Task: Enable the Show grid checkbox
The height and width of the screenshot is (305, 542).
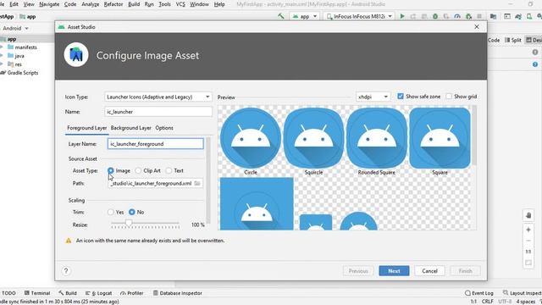Action: (x=449, y=97)
